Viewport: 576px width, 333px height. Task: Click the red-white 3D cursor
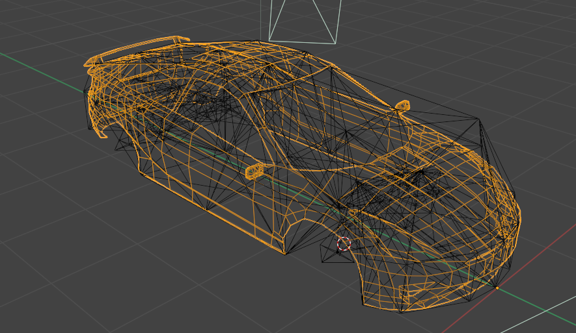point(344,244)
